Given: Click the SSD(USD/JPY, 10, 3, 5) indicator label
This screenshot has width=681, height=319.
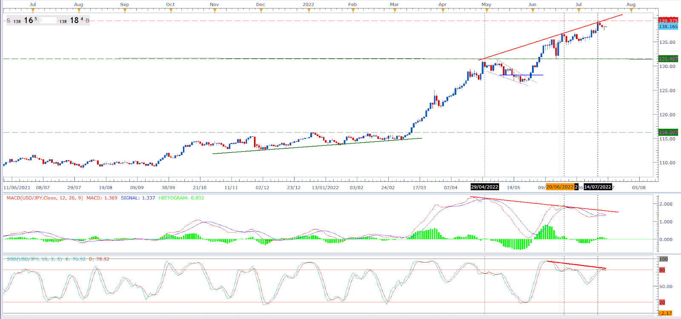Looking at the screenshot, I should [x=34, y=259].
